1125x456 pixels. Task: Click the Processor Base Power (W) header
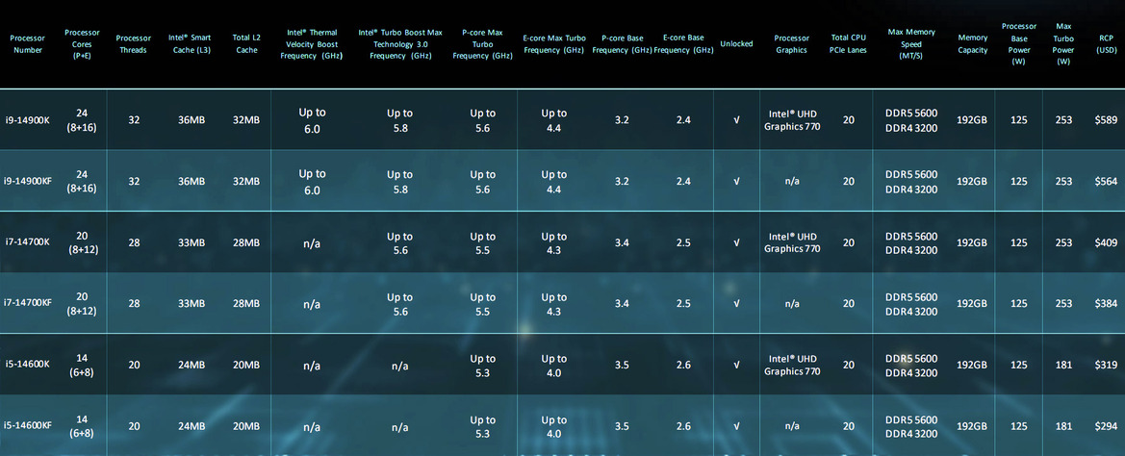(1018, 43)
